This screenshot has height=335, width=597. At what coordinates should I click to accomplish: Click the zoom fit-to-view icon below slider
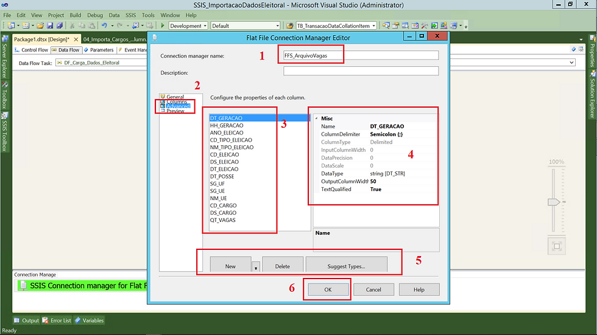tap(557, 246)
